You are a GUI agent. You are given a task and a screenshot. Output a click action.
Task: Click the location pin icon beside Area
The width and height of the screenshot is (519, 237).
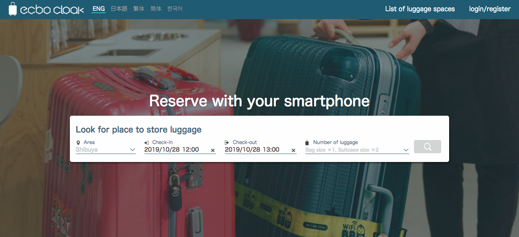[78, 142]
